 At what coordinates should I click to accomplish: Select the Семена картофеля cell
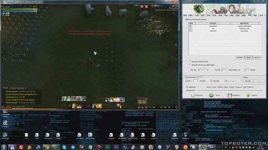245,26
